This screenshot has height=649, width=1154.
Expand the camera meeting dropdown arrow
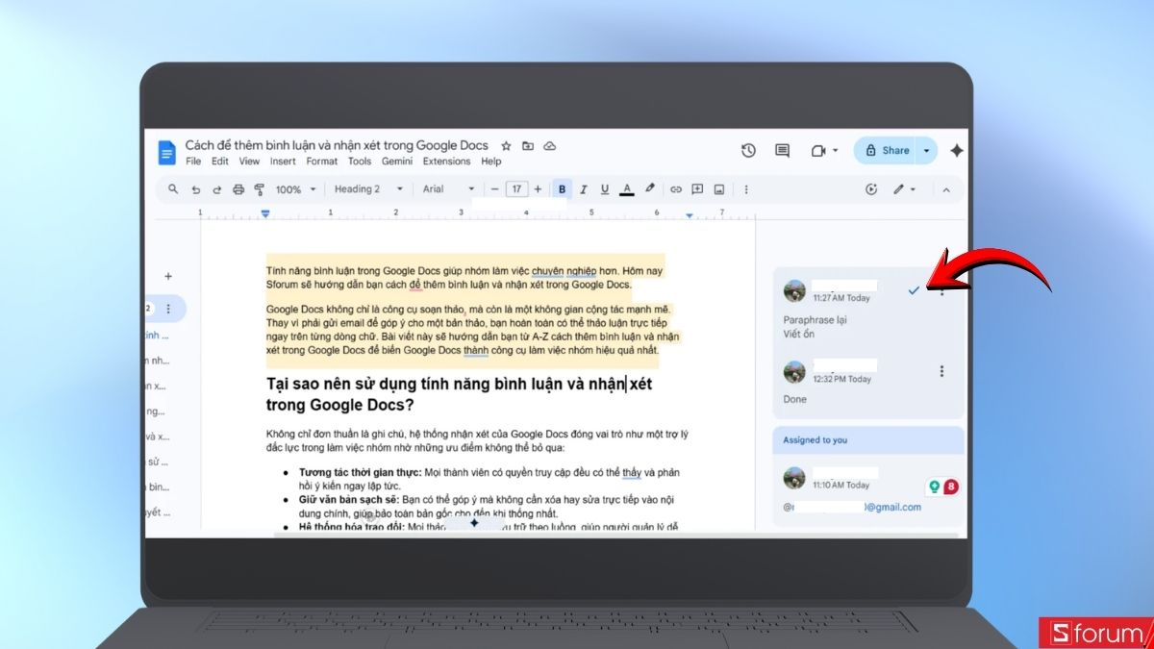836,151
